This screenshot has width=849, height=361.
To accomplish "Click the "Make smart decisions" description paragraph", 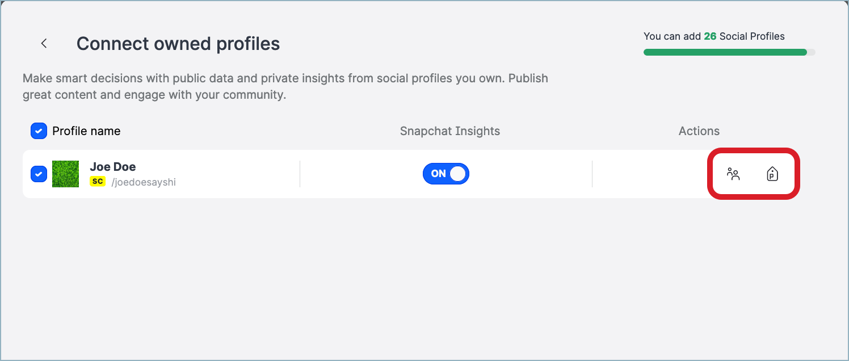I will tap(285, 86).
